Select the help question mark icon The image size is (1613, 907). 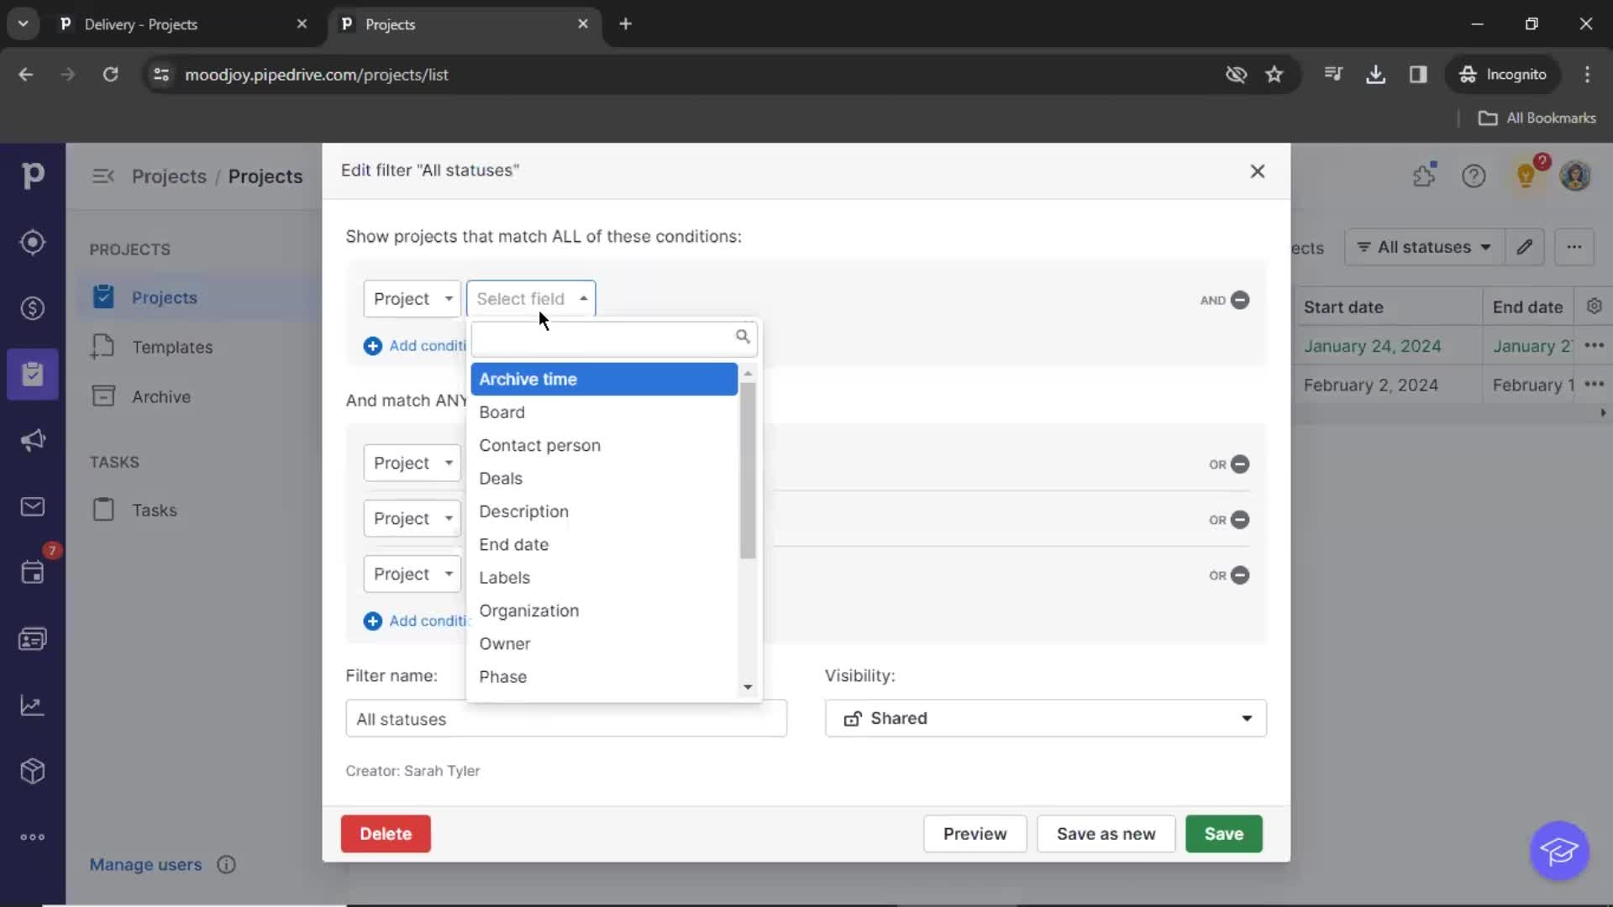pyautogui.click(x=1474, y=175)
